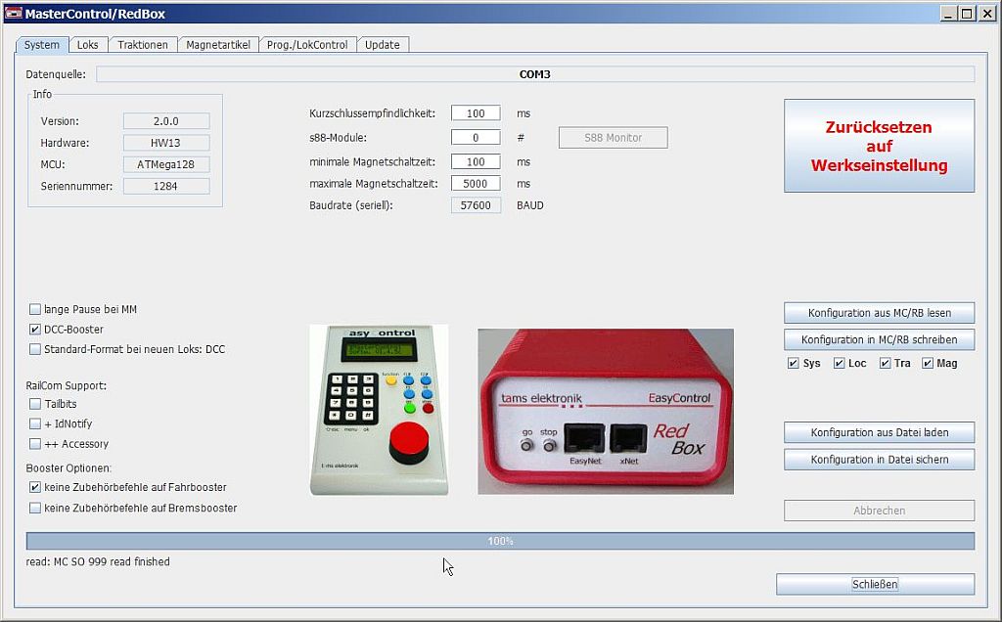This screenshot has height=622, width=1002.
Task: Enable RailCom Tailbits checkbox
Action: 35,404
